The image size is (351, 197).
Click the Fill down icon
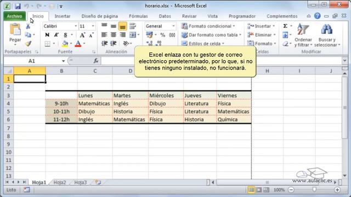285,35
